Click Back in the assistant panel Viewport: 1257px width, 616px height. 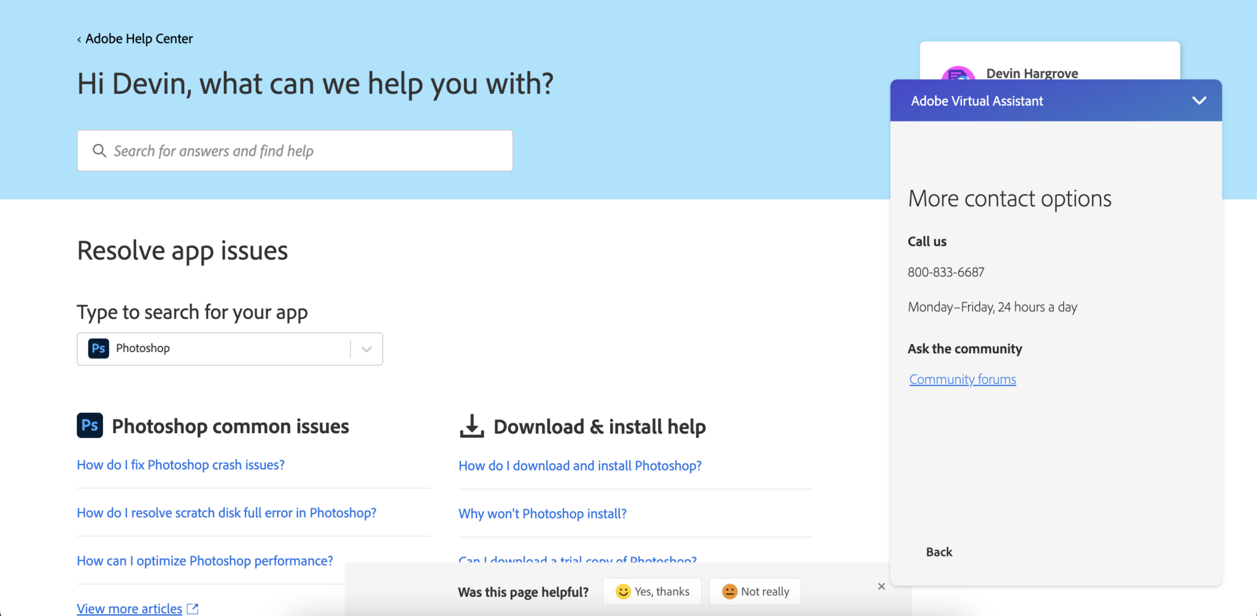[939, 552]
